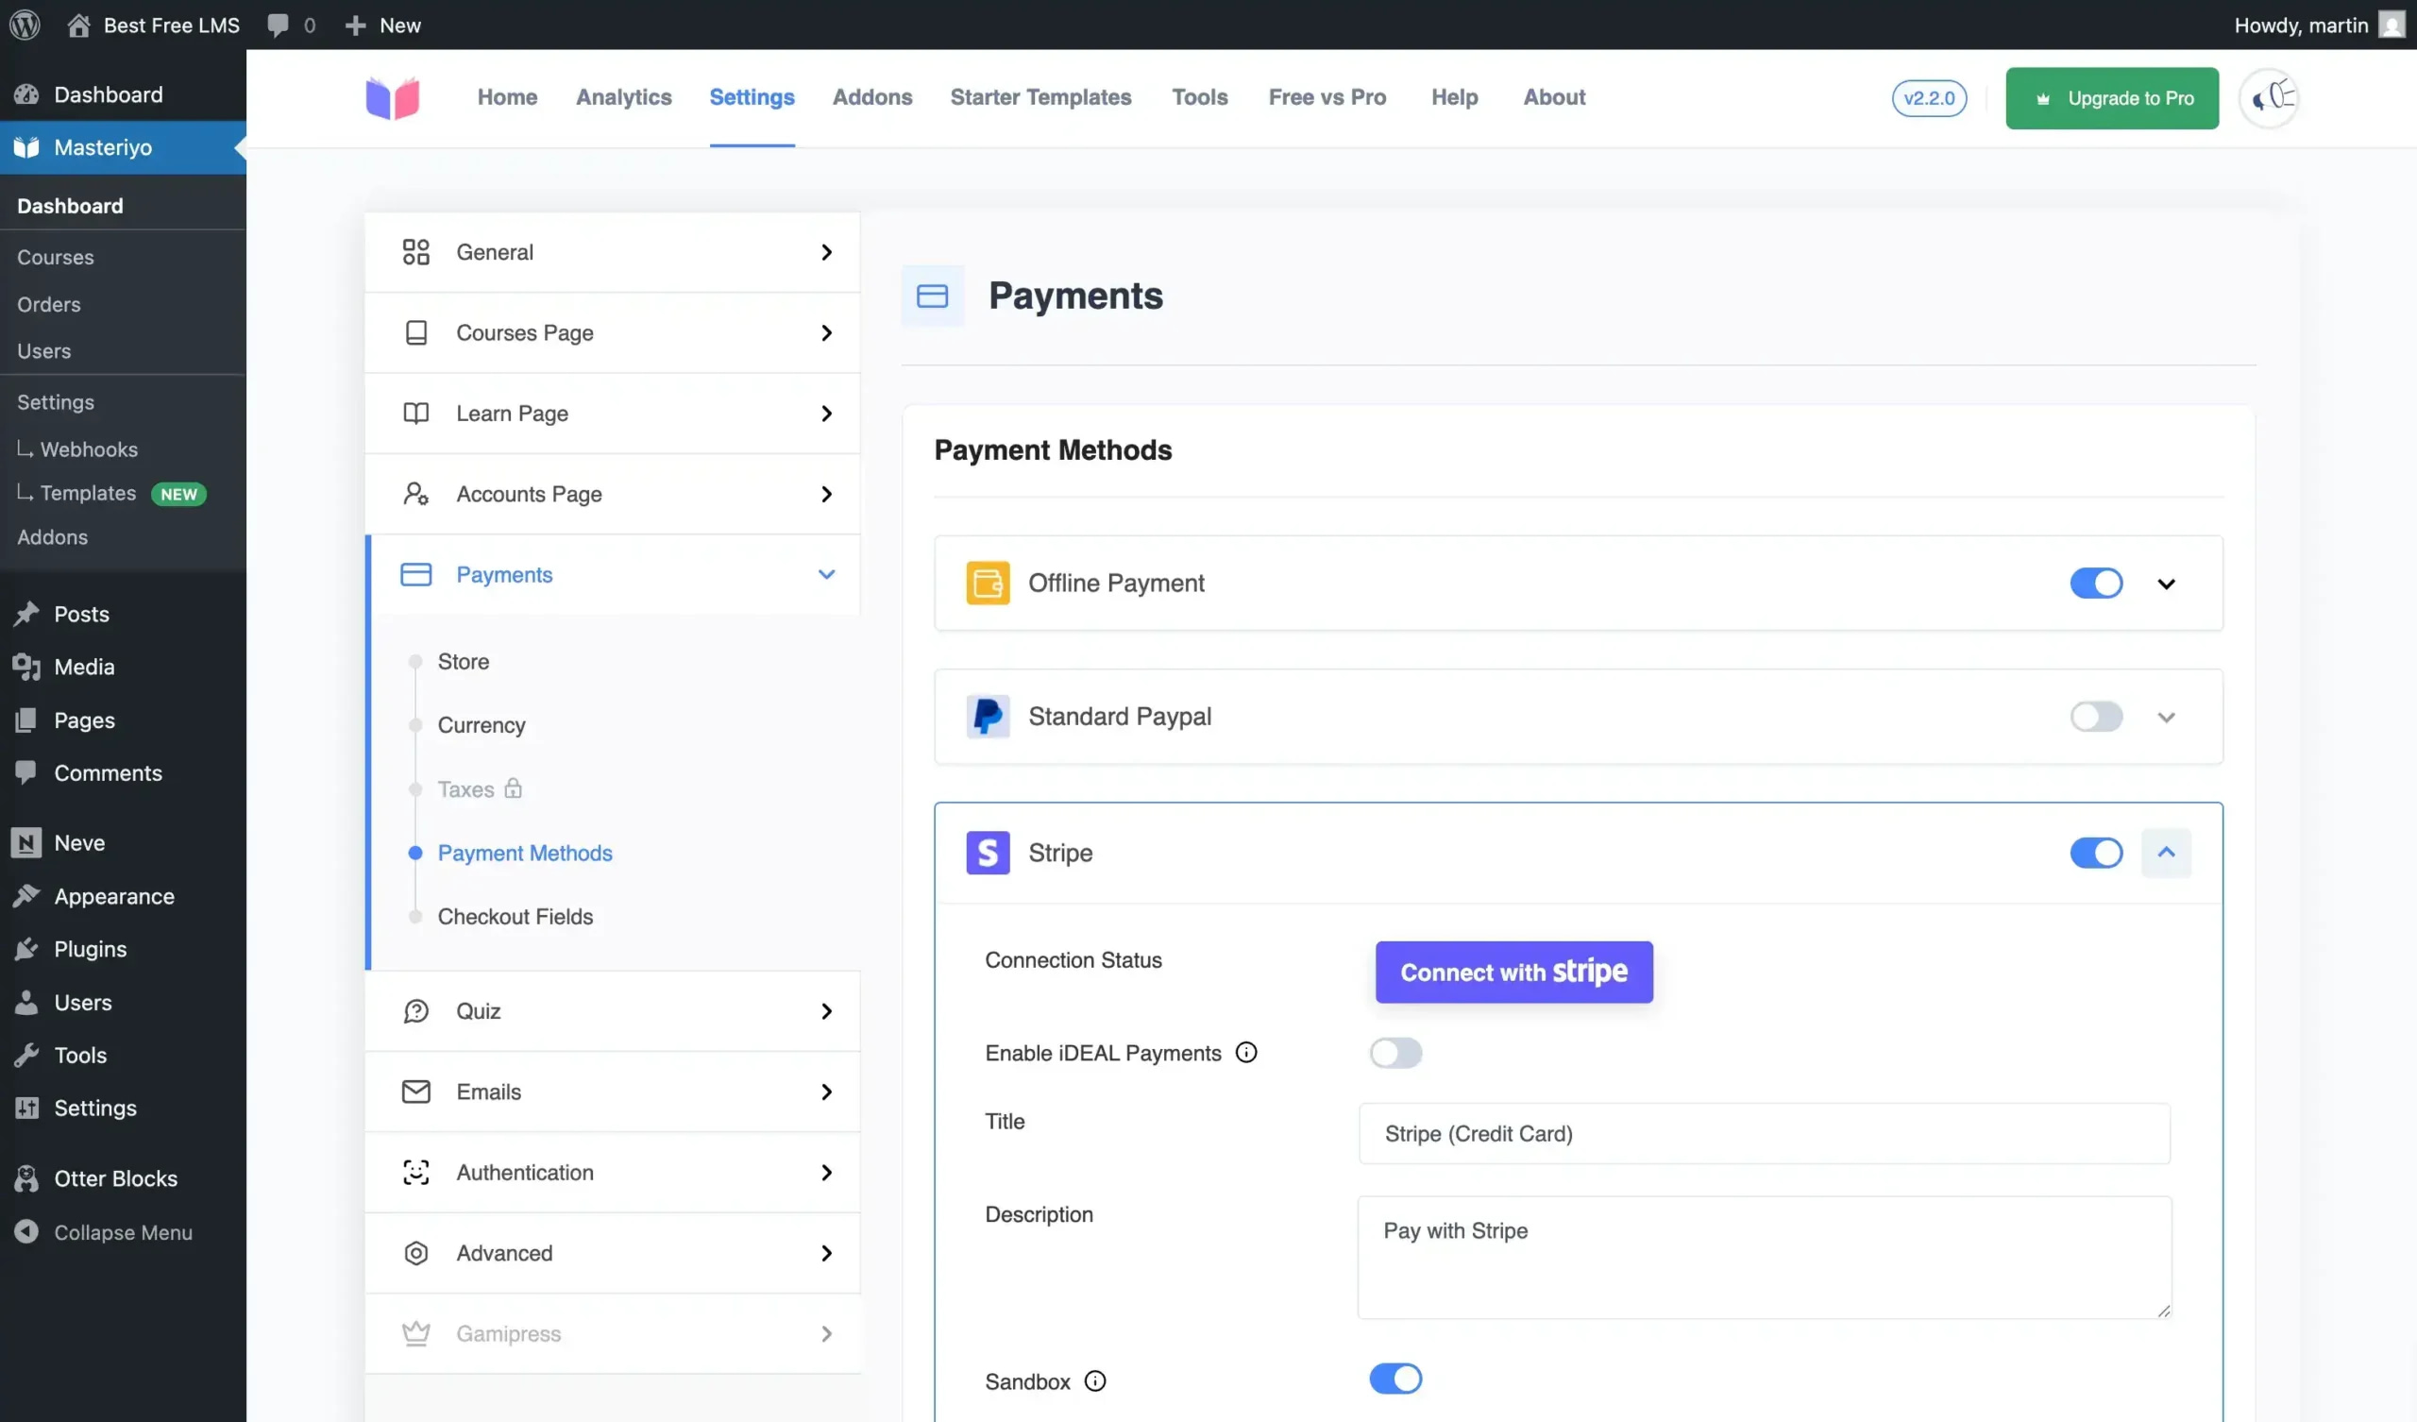Expand the General settings section

coord(612,251)
